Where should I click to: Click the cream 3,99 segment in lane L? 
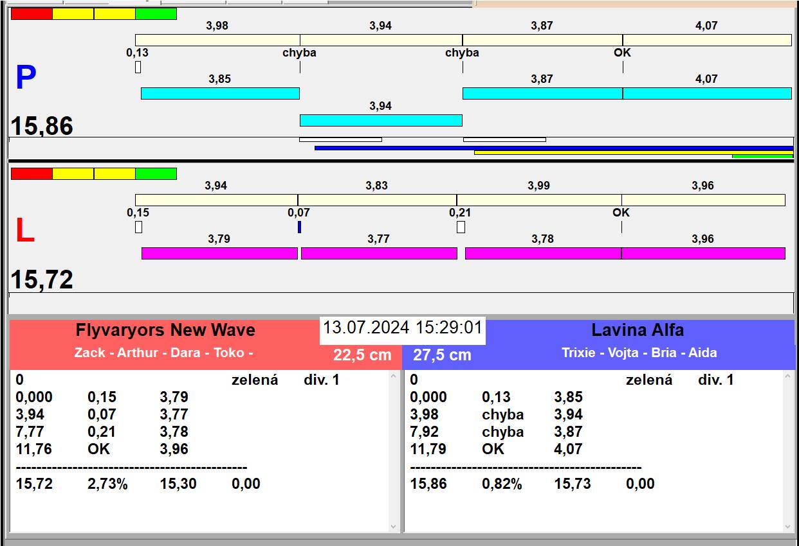[539, 200]
